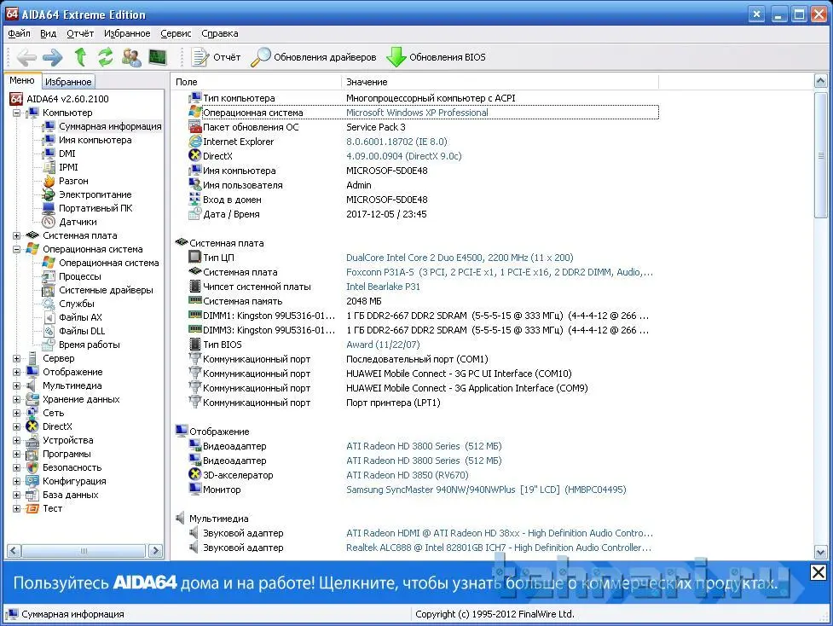The width and height of the screenshot is (833, 626).
Task: Select the Конфигурация tree item
Action: tap(74, 481)
